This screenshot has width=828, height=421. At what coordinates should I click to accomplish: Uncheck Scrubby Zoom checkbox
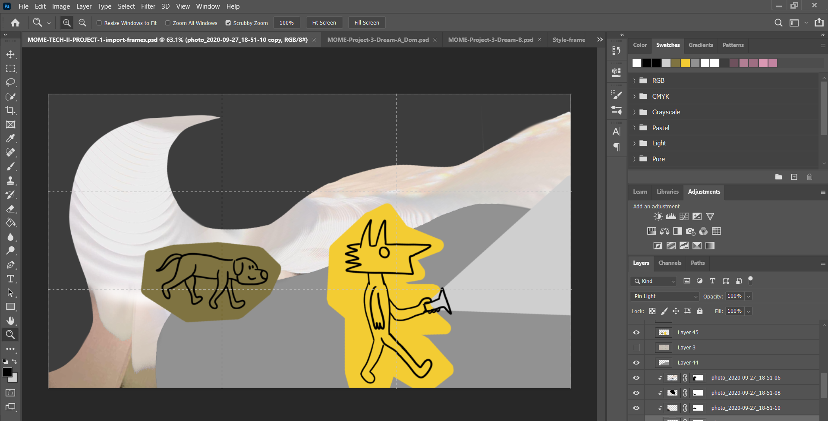[228, 23]
